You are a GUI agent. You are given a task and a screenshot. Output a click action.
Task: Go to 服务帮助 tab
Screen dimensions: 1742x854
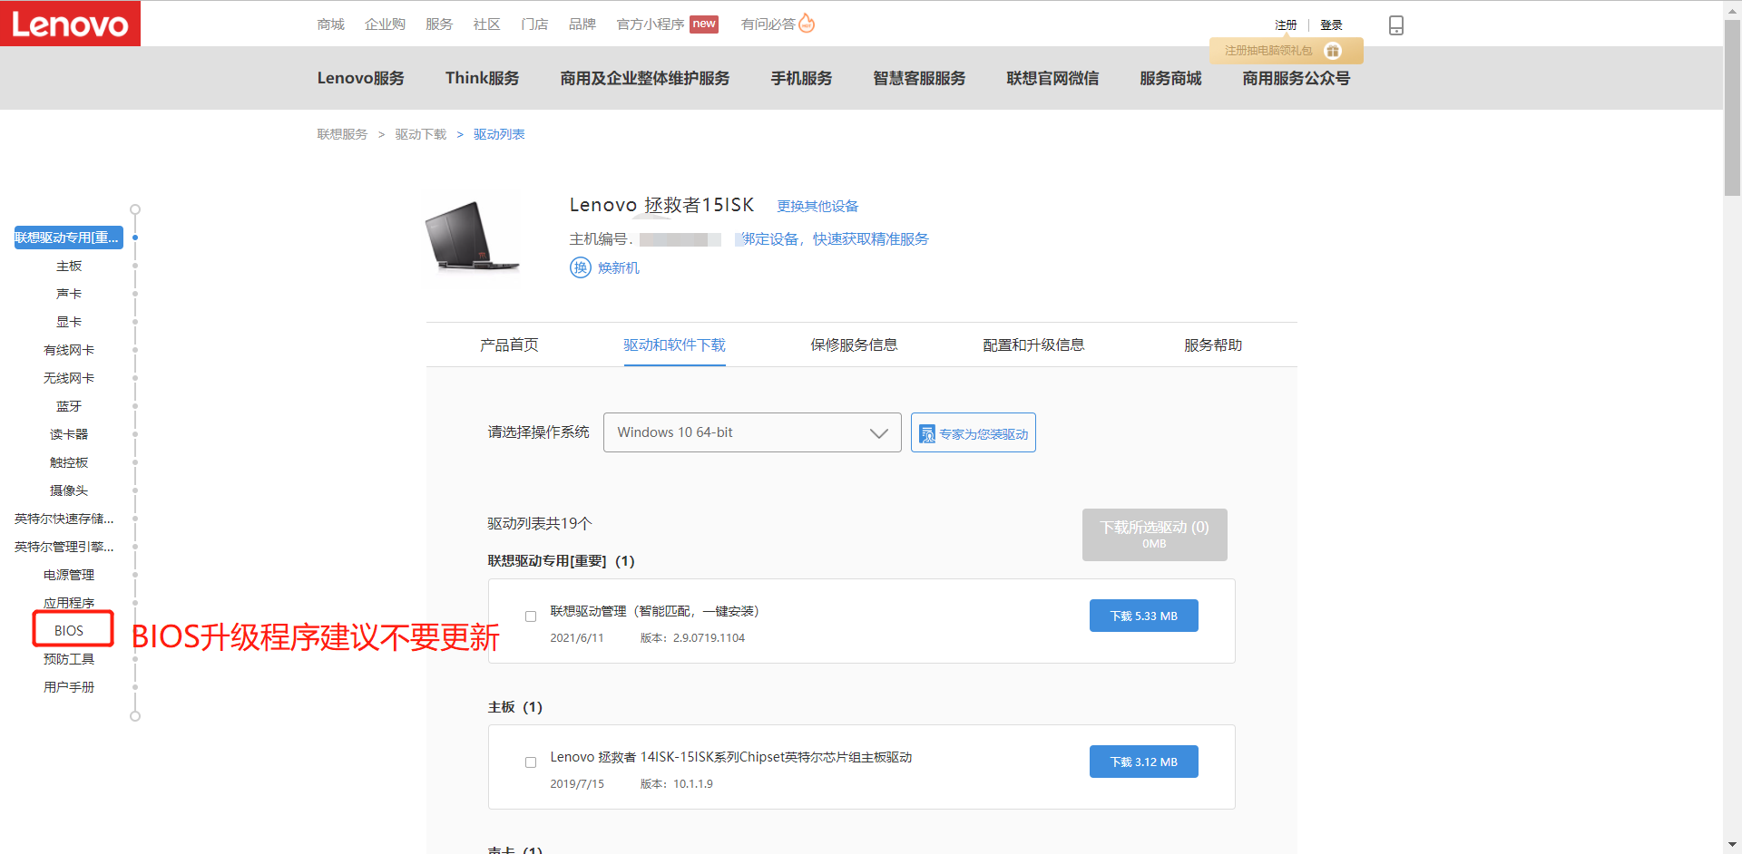point(1213,345)
